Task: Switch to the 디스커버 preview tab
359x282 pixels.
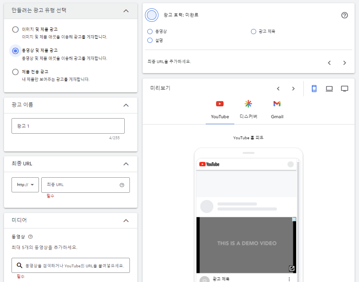Action: tap(248, 109)
